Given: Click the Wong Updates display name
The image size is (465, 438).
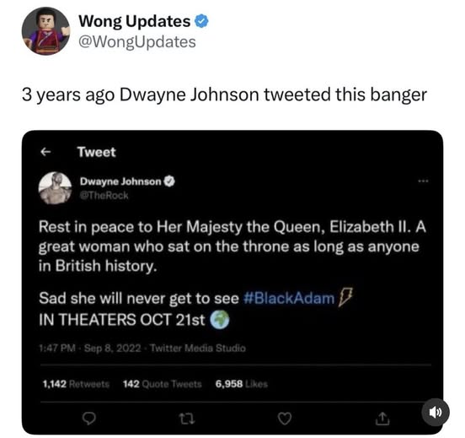Looking at the screenshot, I should click(134, 21).
